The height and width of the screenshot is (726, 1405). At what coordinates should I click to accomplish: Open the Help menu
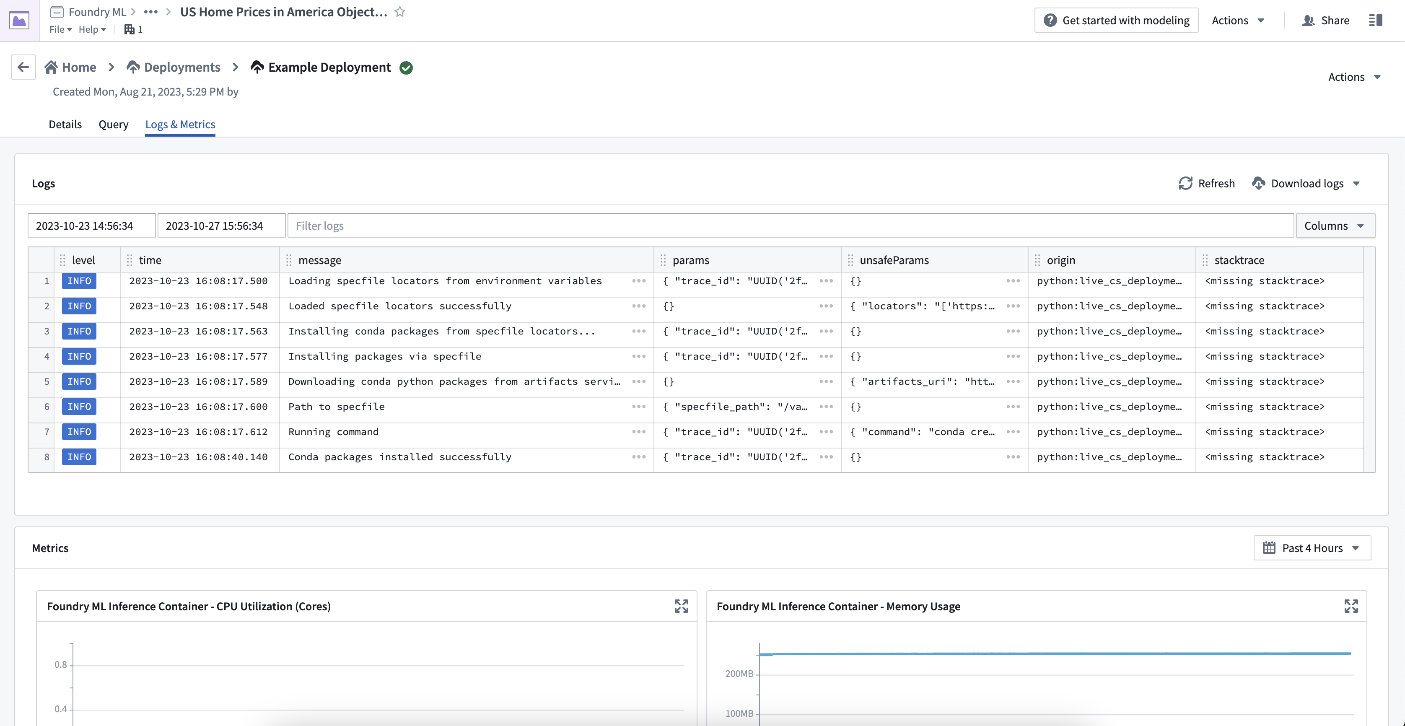point(92,29)
